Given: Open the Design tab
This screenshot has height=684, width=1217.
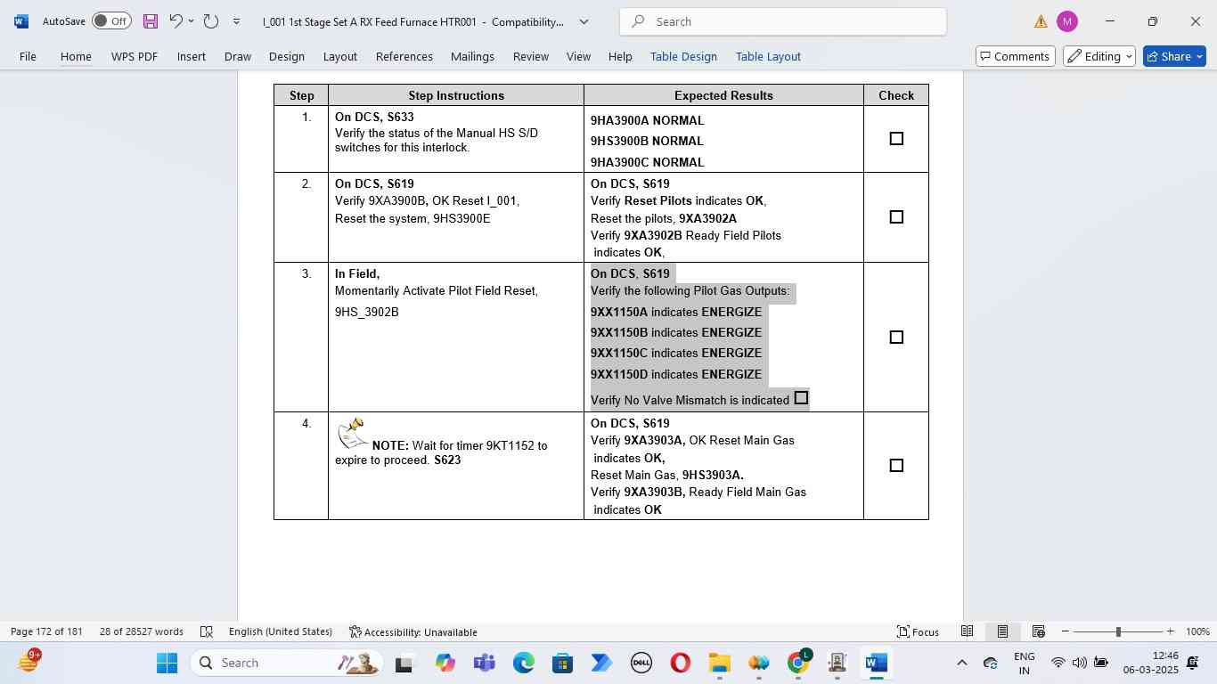Looking at the screenshot, I should click(287, 56).
